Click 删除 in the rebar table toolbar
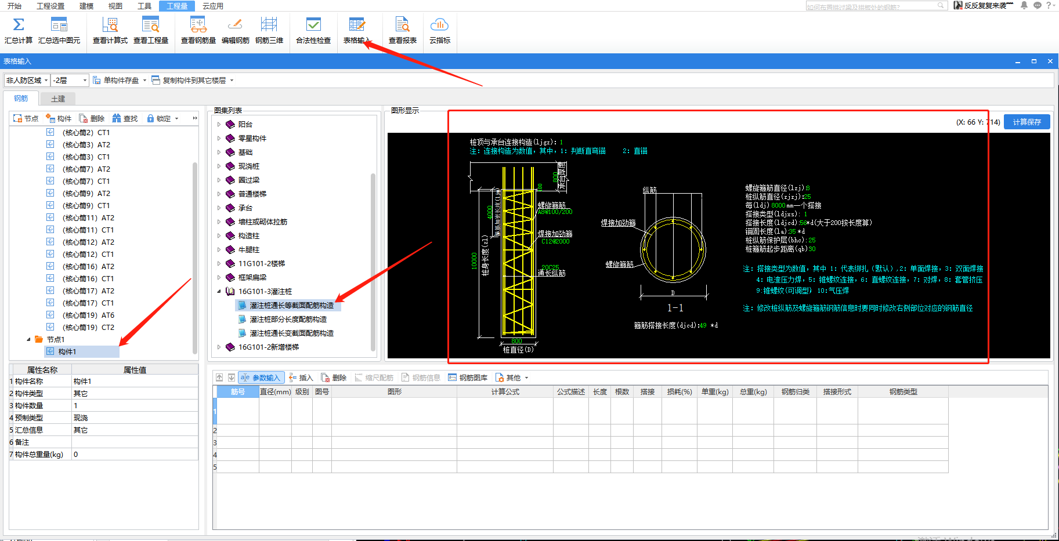 point(334,377)
